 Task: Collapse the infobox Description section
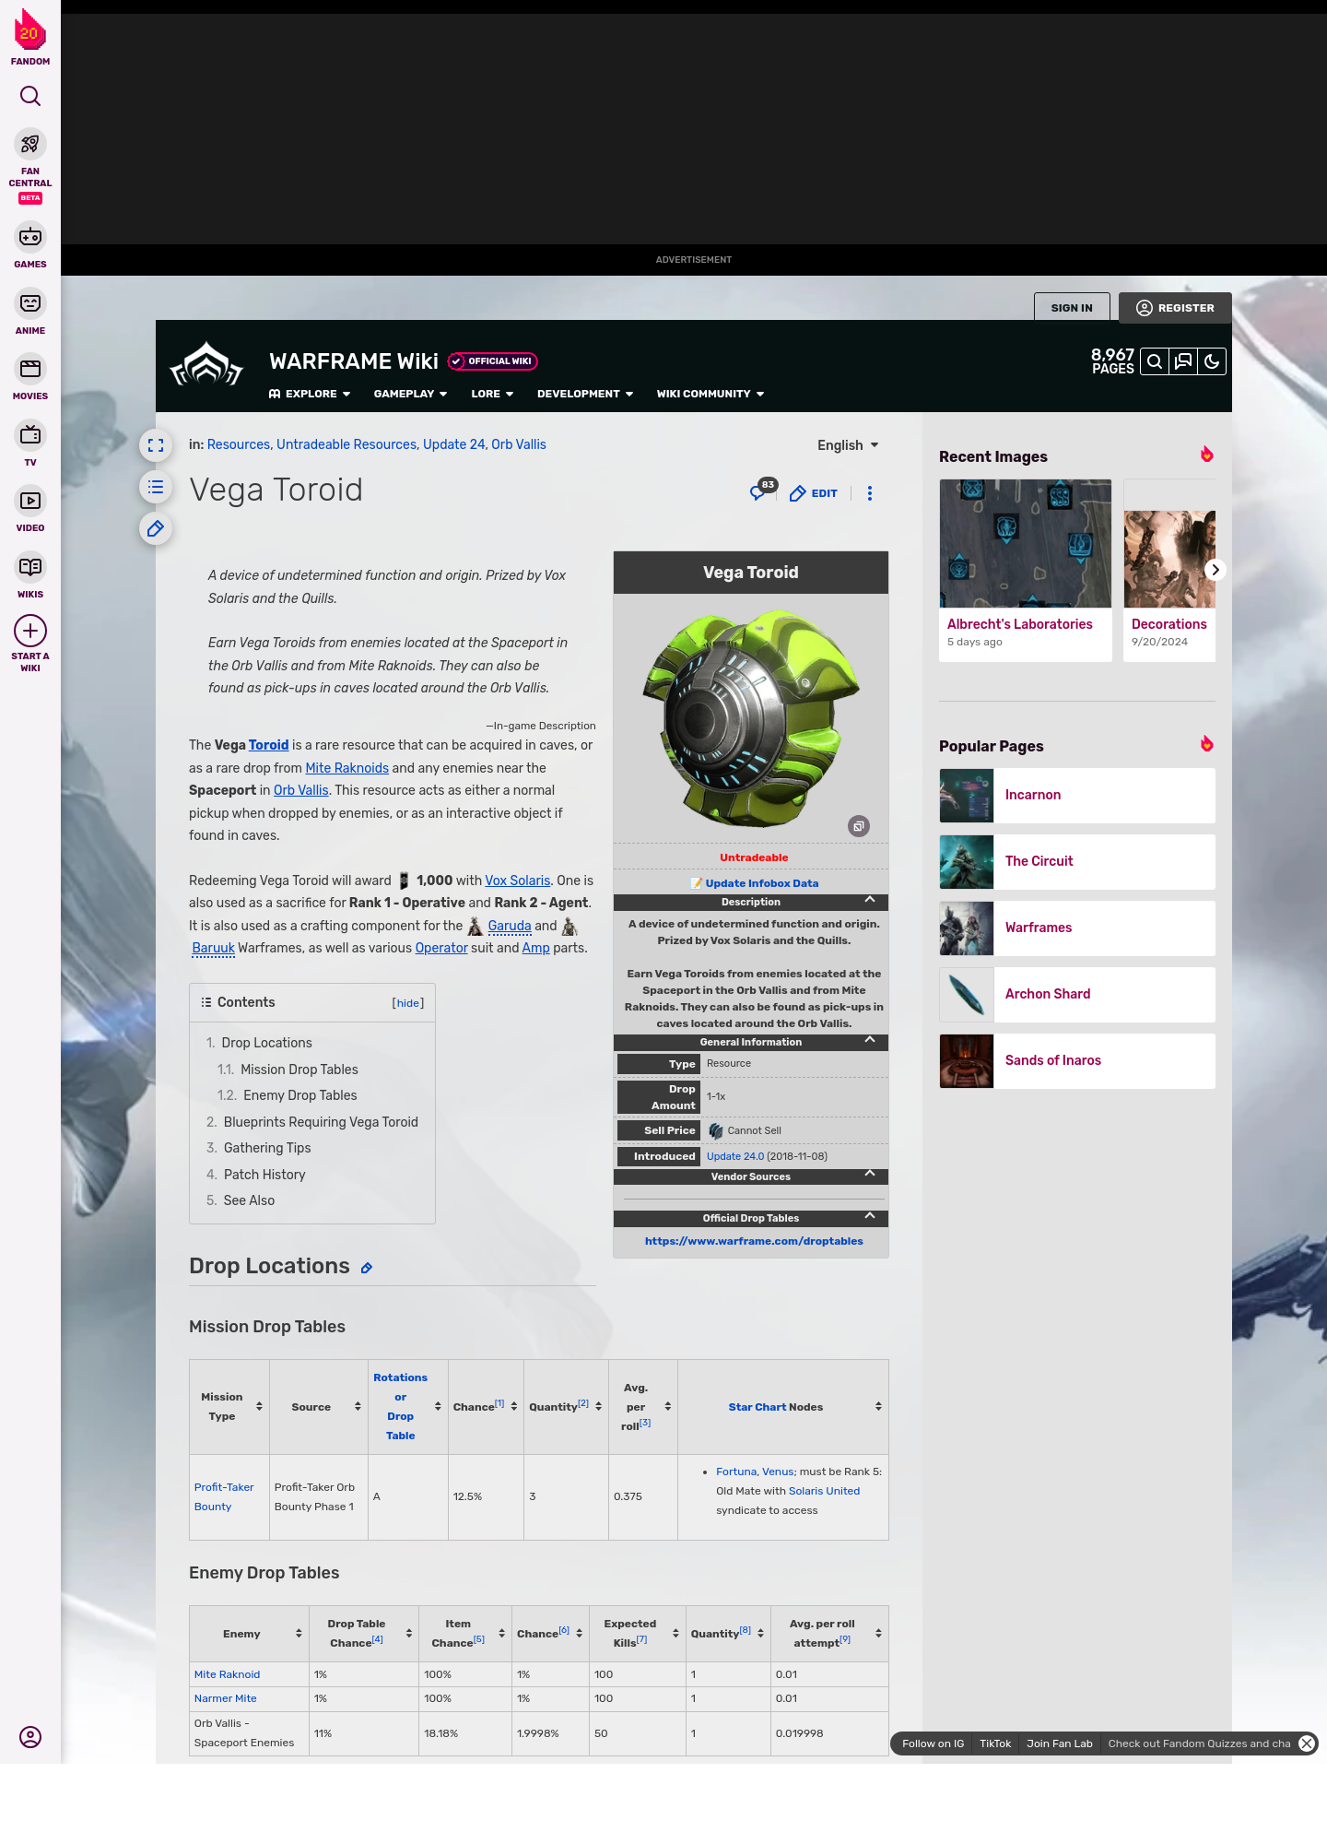point(869,900)
